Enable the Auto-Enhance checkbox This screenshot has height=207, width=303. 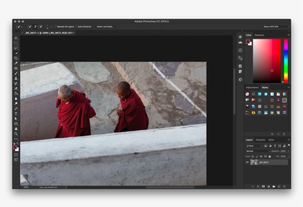pos(76,27)
